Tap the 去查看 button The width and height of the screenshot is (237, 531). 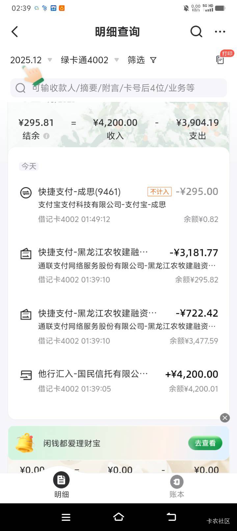point(205,443)
